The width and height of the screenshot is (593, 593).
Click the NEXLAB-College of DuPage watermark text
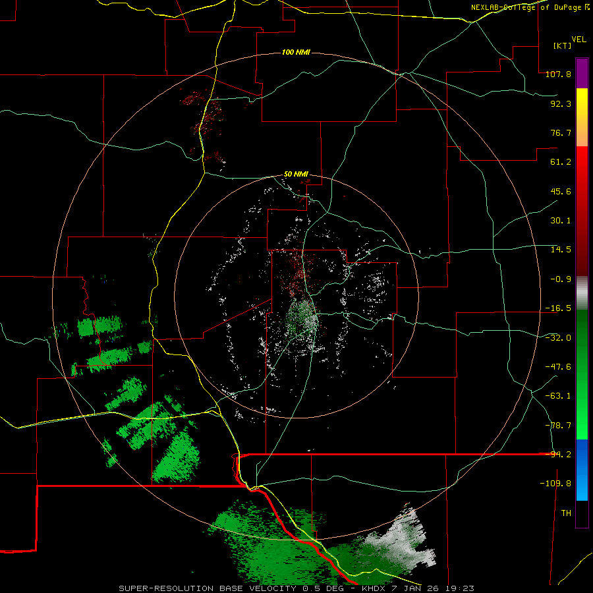tap(530, 7)
